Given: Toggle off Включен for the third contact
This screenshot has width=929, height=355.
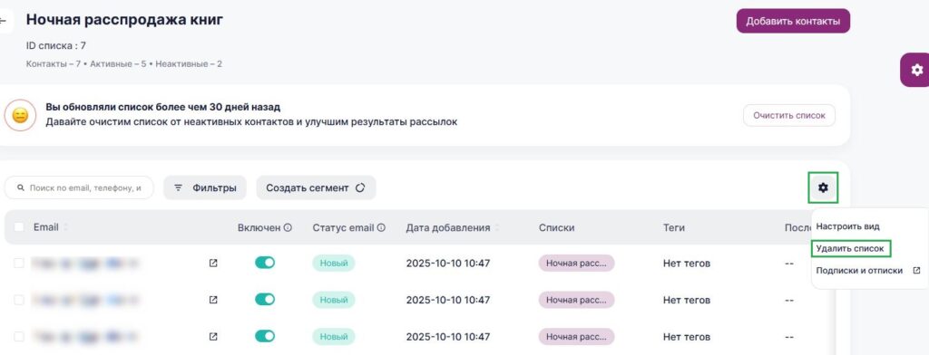Looking at the screenshot, I should coord(265,336).
